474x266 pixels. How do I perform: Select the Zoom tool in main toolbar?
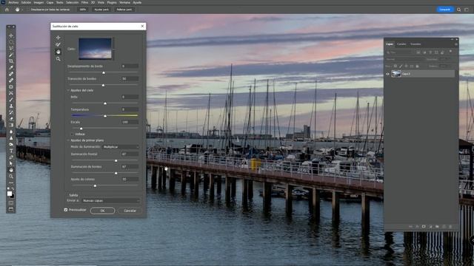(11, 176)
